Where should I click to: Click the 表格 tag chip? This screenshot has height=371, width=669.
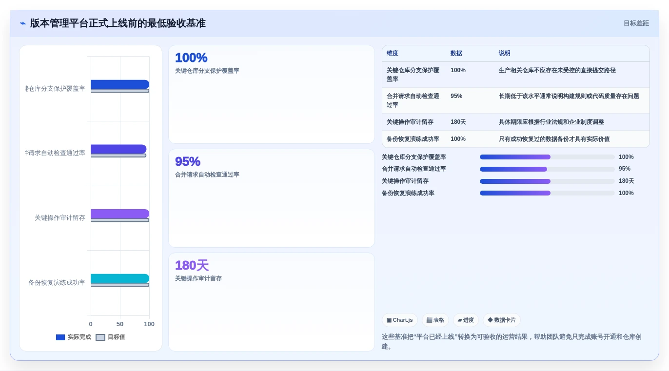tap(435, 320)
